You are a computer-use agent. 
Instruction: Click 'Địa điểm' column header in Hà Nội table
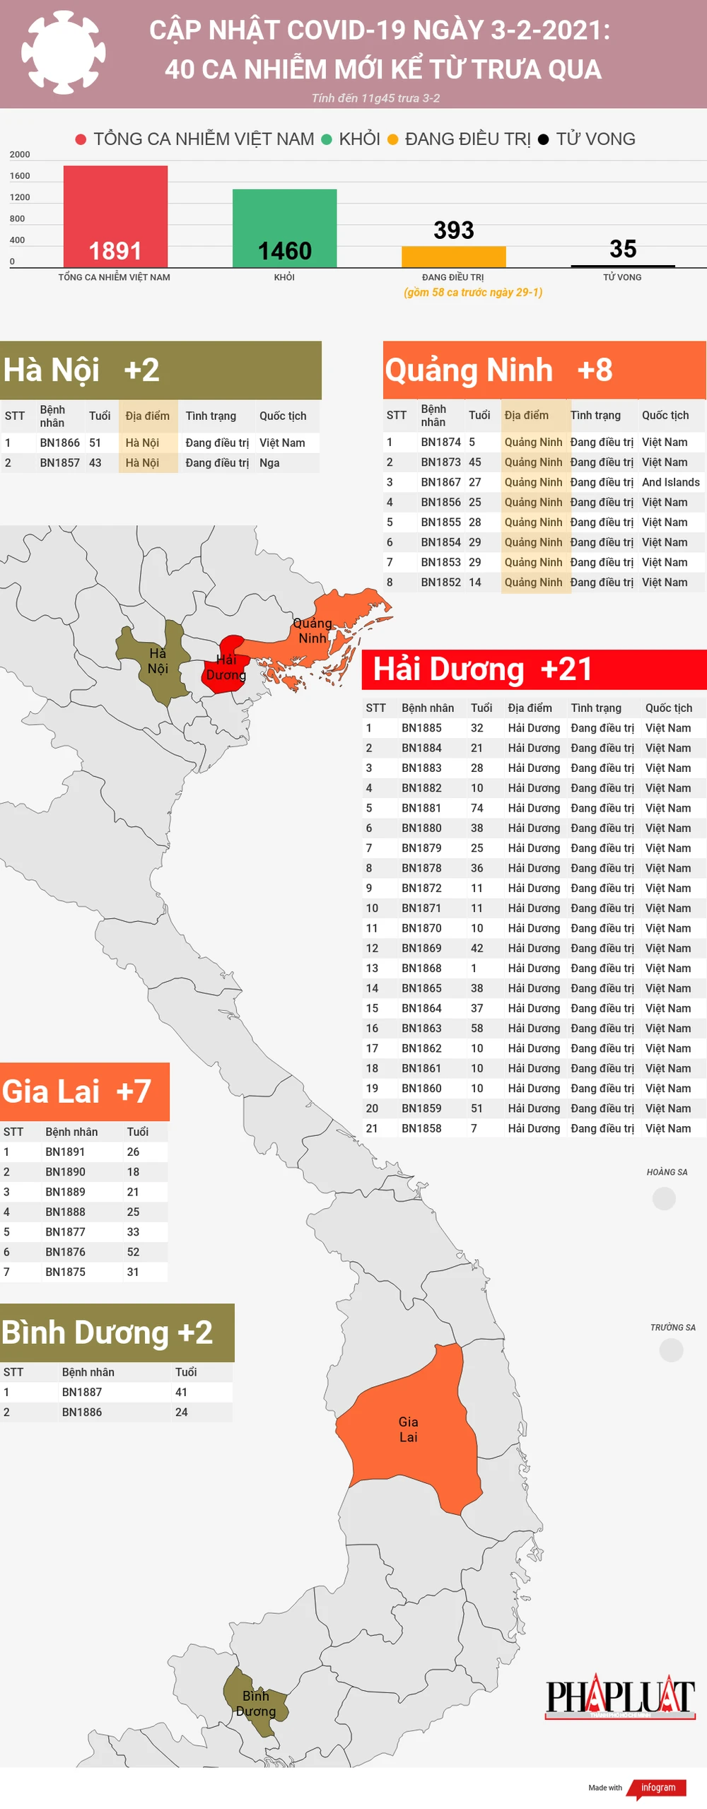pyautogui.click(x=147, y=416)
